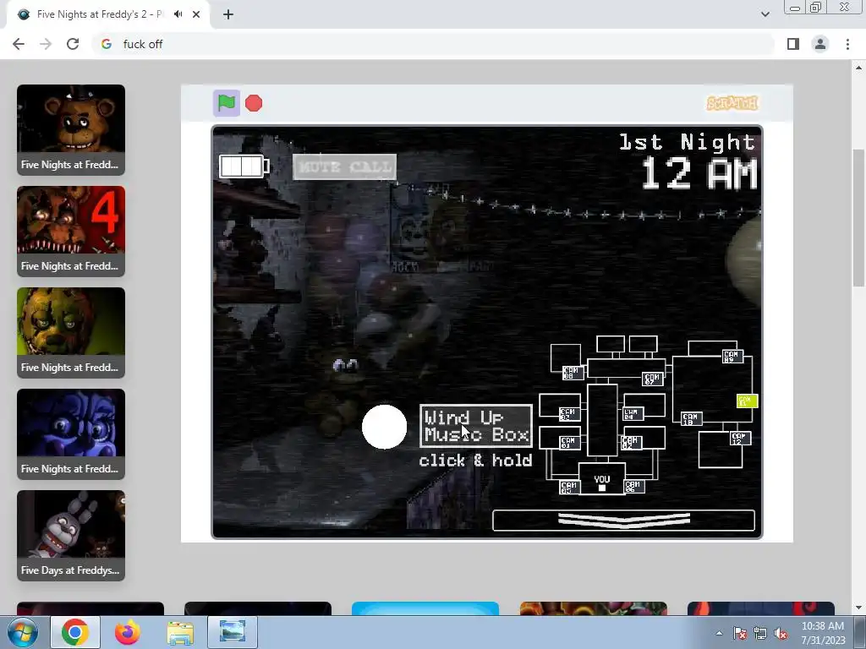Open the Chrome three-dot menu
Image resolution: width=866 pixels, height=649 pixels.
pyautogui.click(x=847, y=44)
